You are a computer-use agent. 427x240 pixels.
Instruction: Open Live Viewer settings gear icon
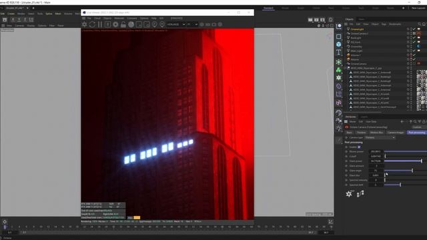coord(85,25)
